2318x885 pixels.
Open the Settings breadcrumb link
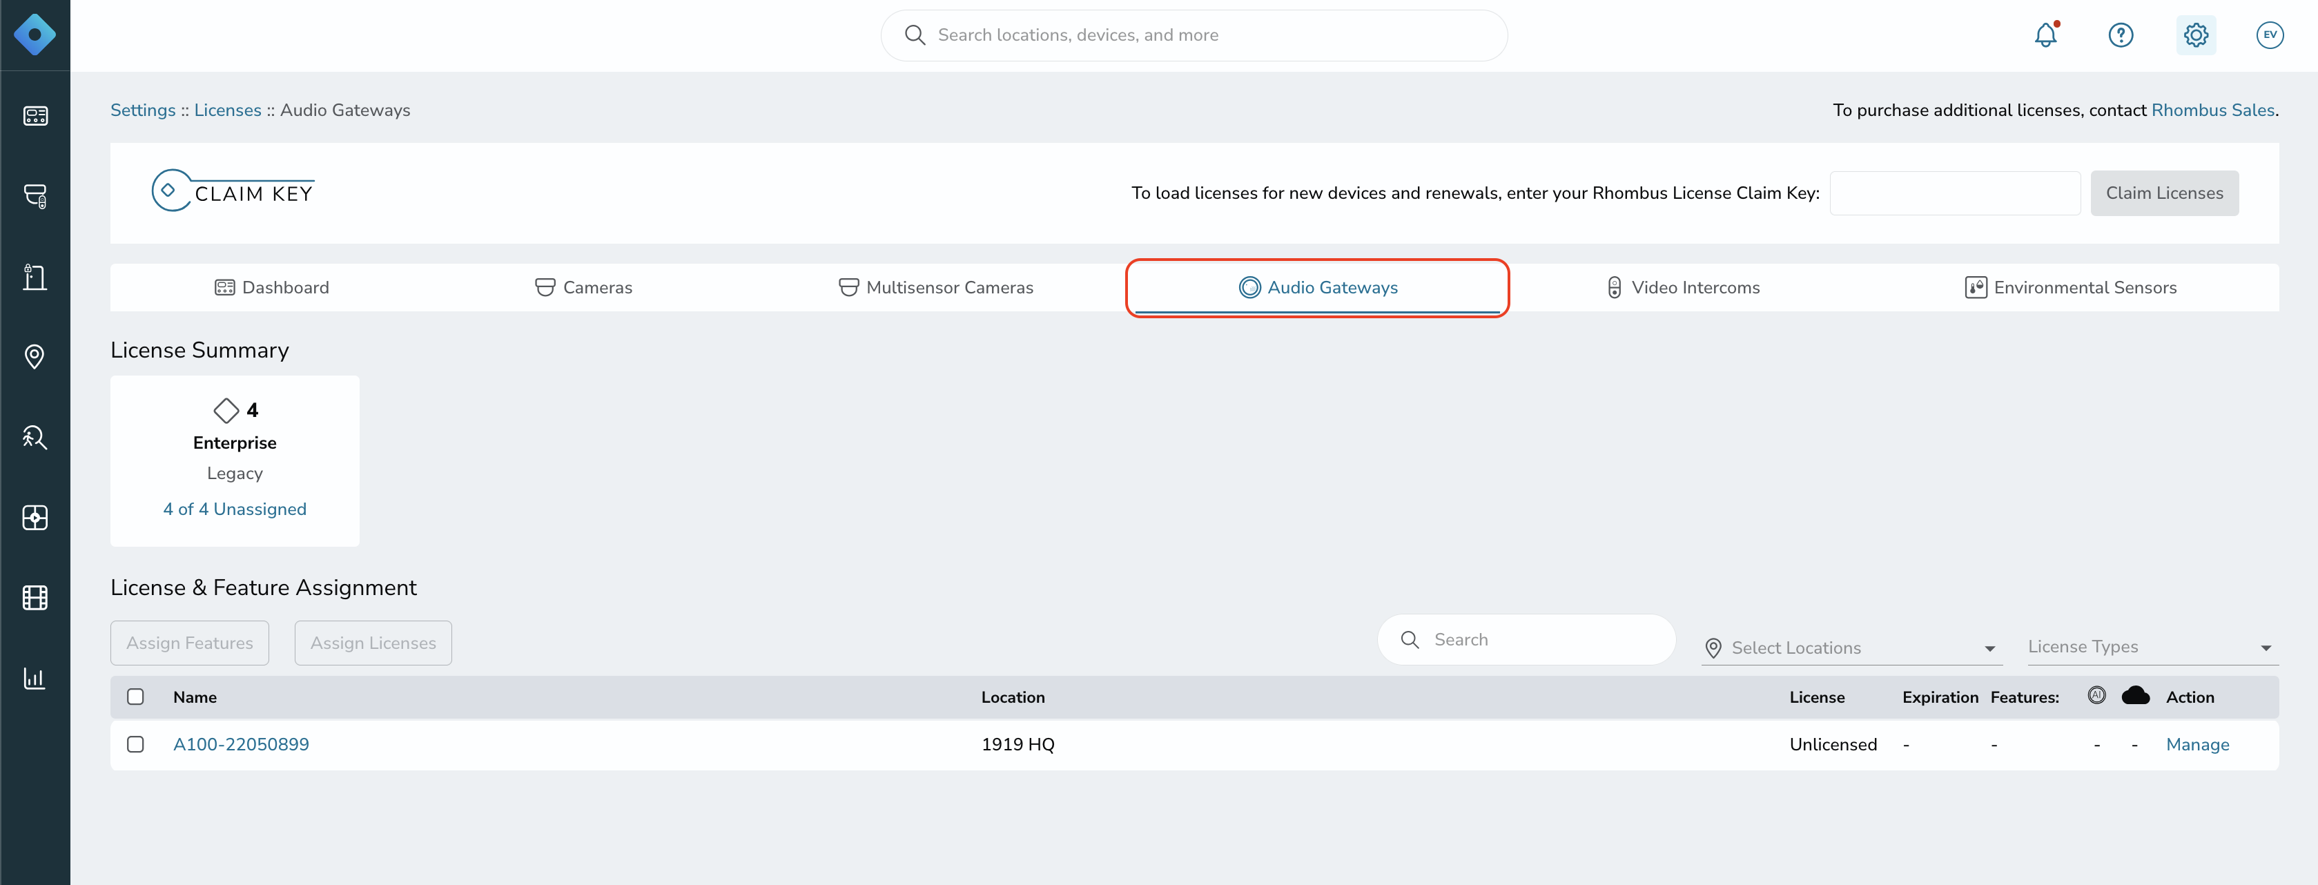(143, 110)
